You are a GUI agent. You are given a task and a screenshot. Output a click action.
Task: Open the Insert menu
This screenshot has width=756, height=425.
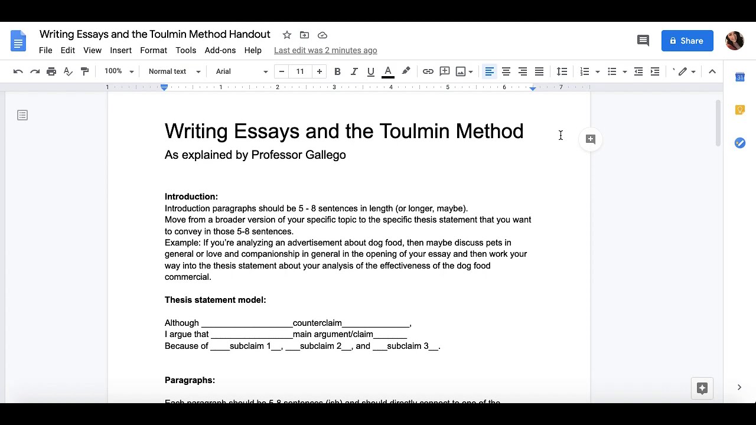(x=120, y=50)
